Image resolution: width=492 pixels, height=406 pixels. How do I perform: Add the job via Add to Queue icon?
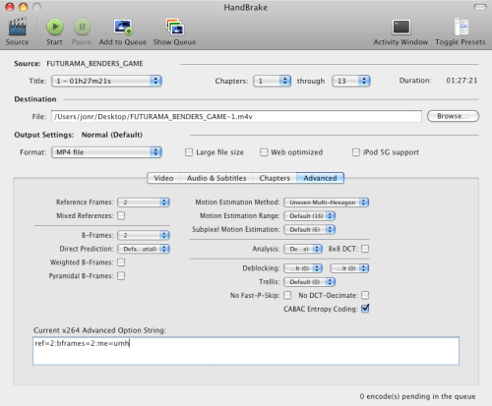[123, 27]
